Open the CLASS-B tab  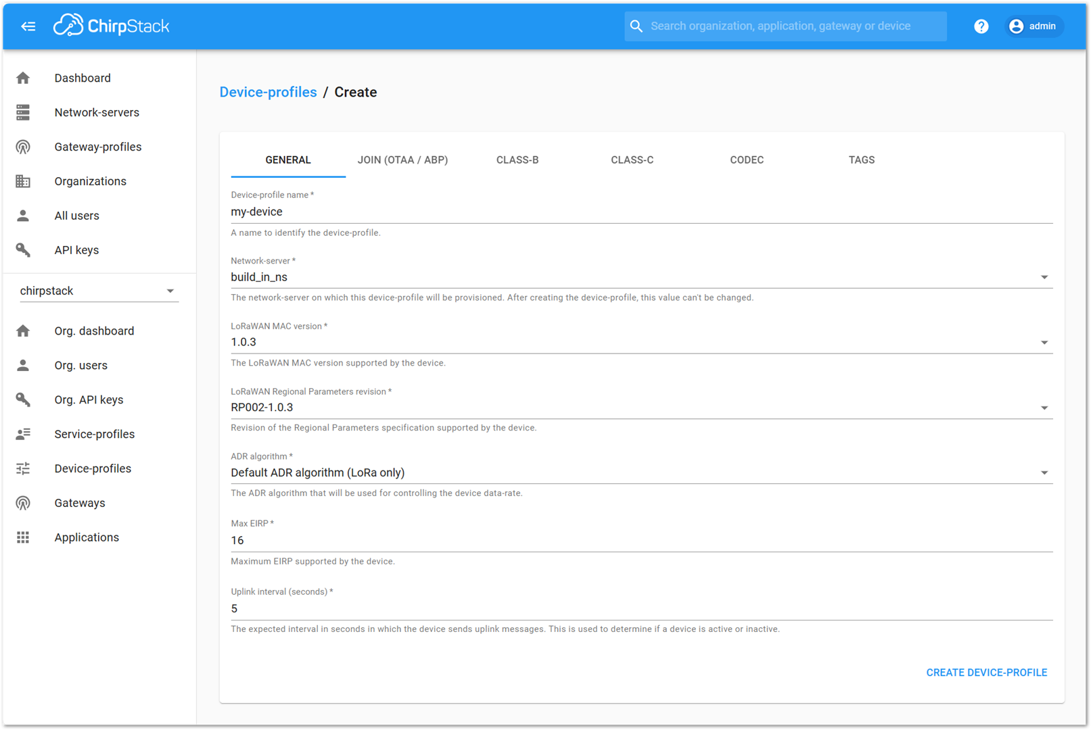coord(517,160)
